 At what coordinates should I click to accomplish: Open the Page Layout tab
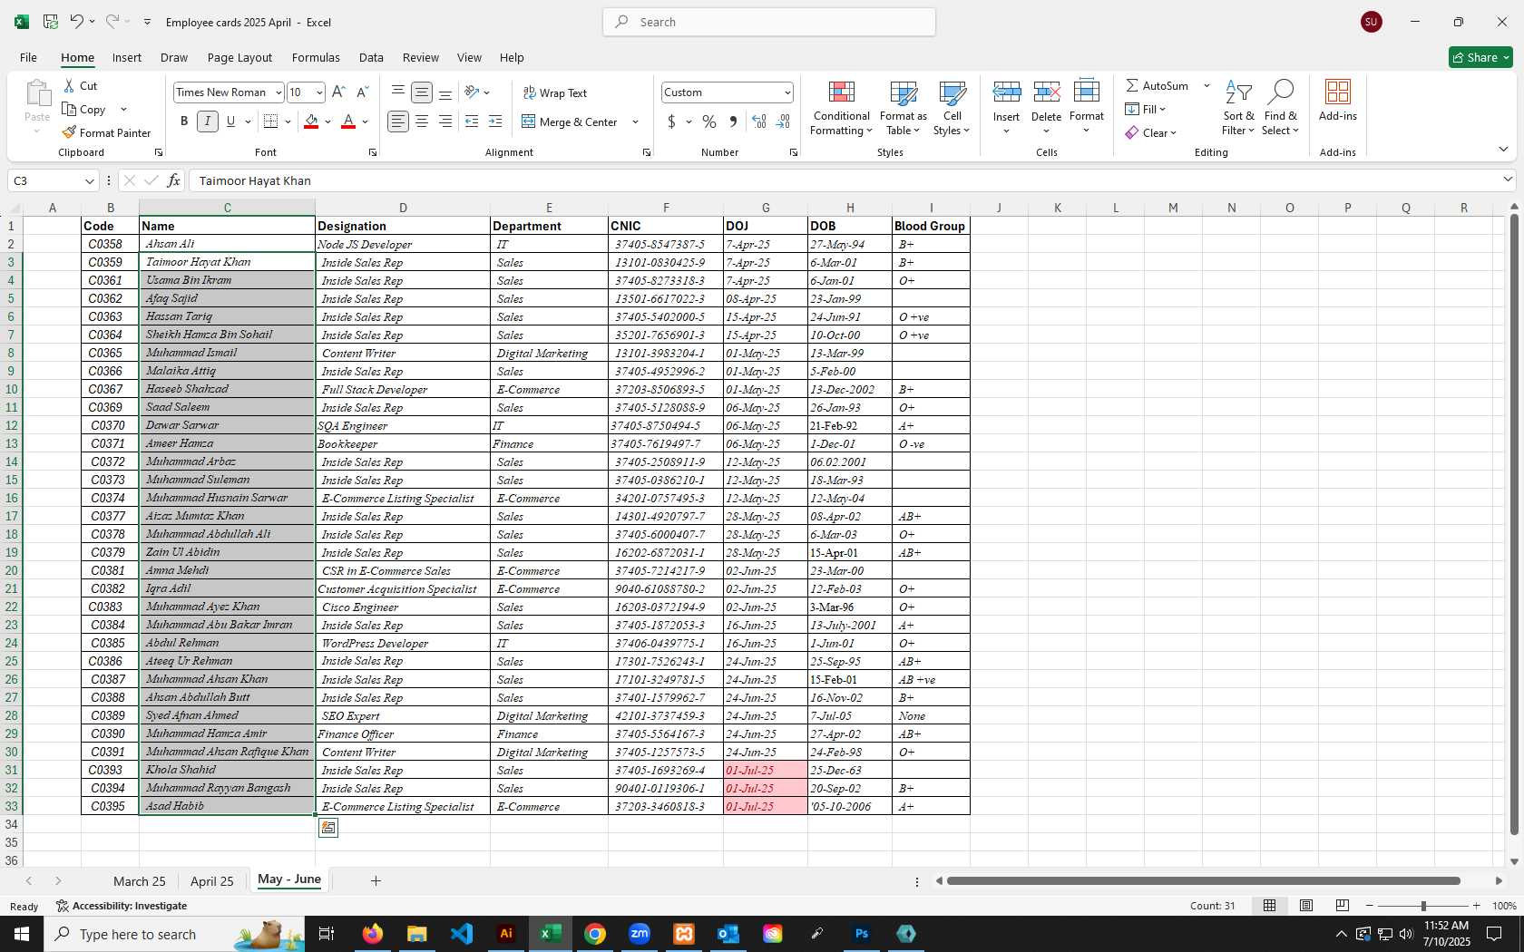[x=239, y=57]
